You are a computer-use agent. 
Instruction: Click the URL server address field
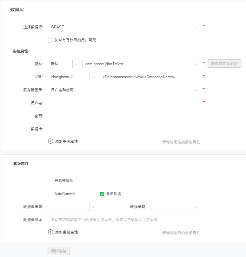(x=150, y=77)
